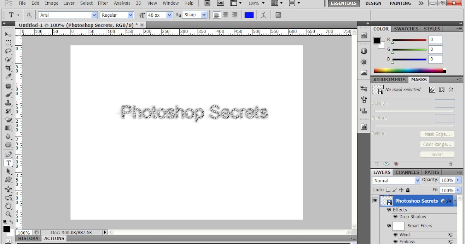Select the Eyedropper tool
Image resolution: width=465 pixels, height=244 pixels.
click(x=8, y=76)
